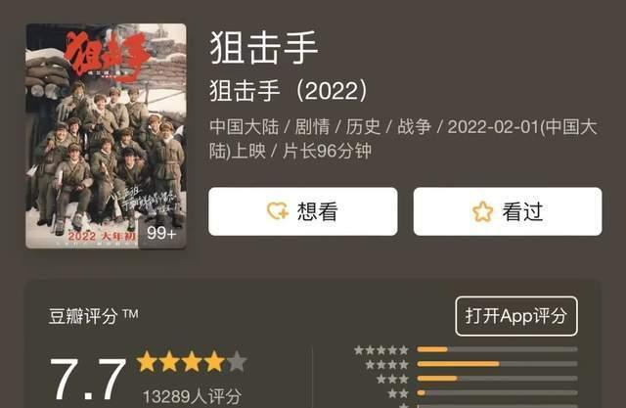Tap the 狙击手 (2022) subtitle
The width and height of the screenshot is (626, 408).
point(288,90)
